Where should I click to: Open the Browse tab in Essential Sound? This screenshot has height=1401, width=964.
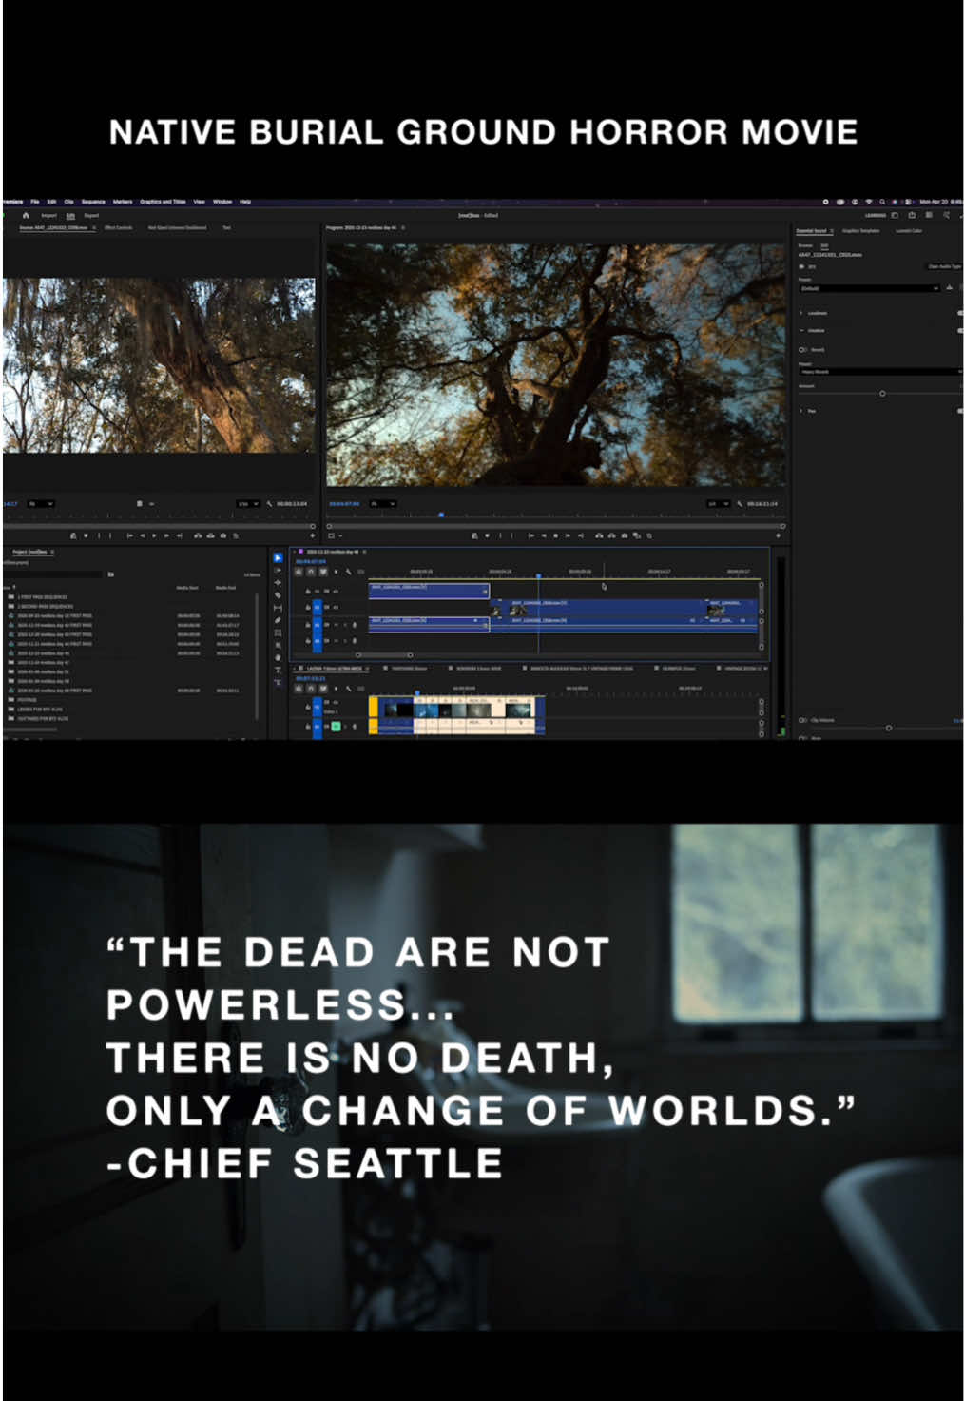tap(805, 245)
